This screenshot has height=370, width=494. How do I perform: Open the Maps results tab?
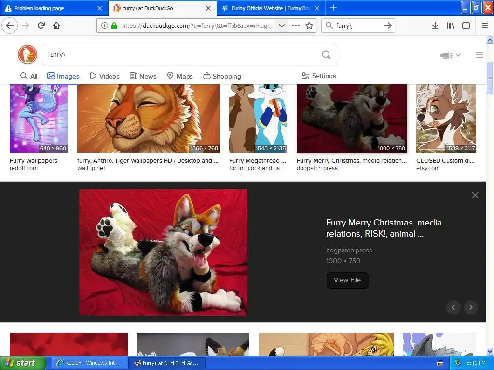(180, 76)
